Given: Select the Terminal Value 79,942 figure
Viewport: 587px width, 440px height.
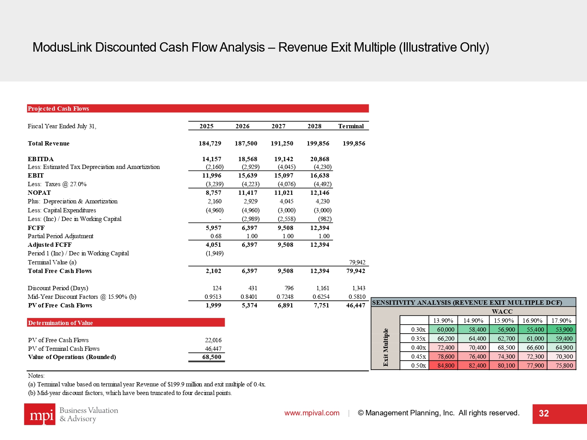Looking at the screenshot, I should coord(357,262).
